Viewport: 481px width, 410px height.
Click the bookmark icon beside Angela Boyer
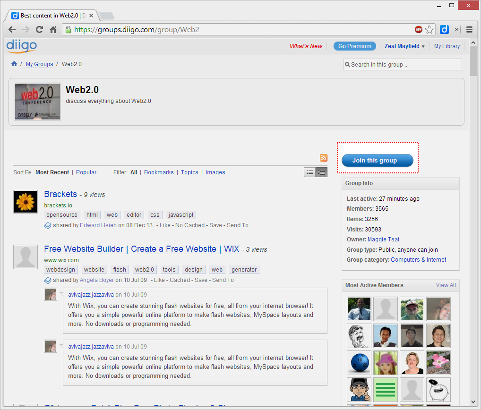pos(48,280)
